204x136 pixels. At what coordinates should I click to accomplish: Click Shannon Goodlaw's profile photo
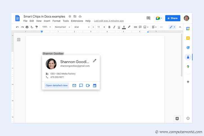point(51,64)
